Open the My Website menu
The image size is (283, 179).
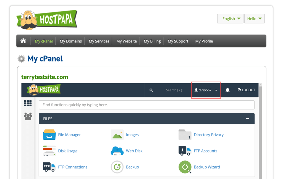(127, 41)
